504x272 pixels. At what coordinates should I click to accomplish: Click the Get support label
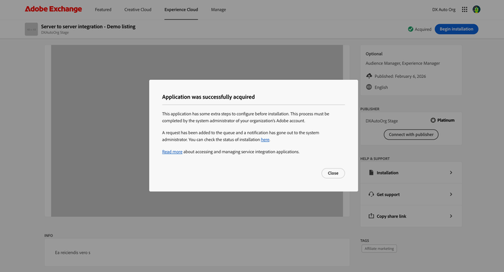click(x=388, y=195)
